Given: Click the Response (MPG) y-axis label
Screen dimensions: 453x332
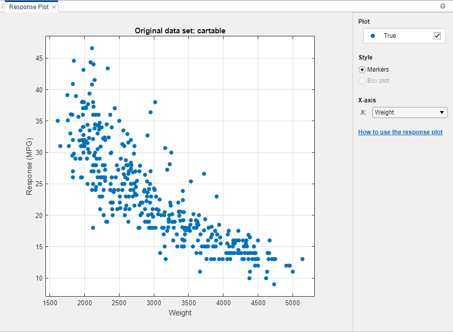Looking at the screenshot, I should click(x=29, y=167).
